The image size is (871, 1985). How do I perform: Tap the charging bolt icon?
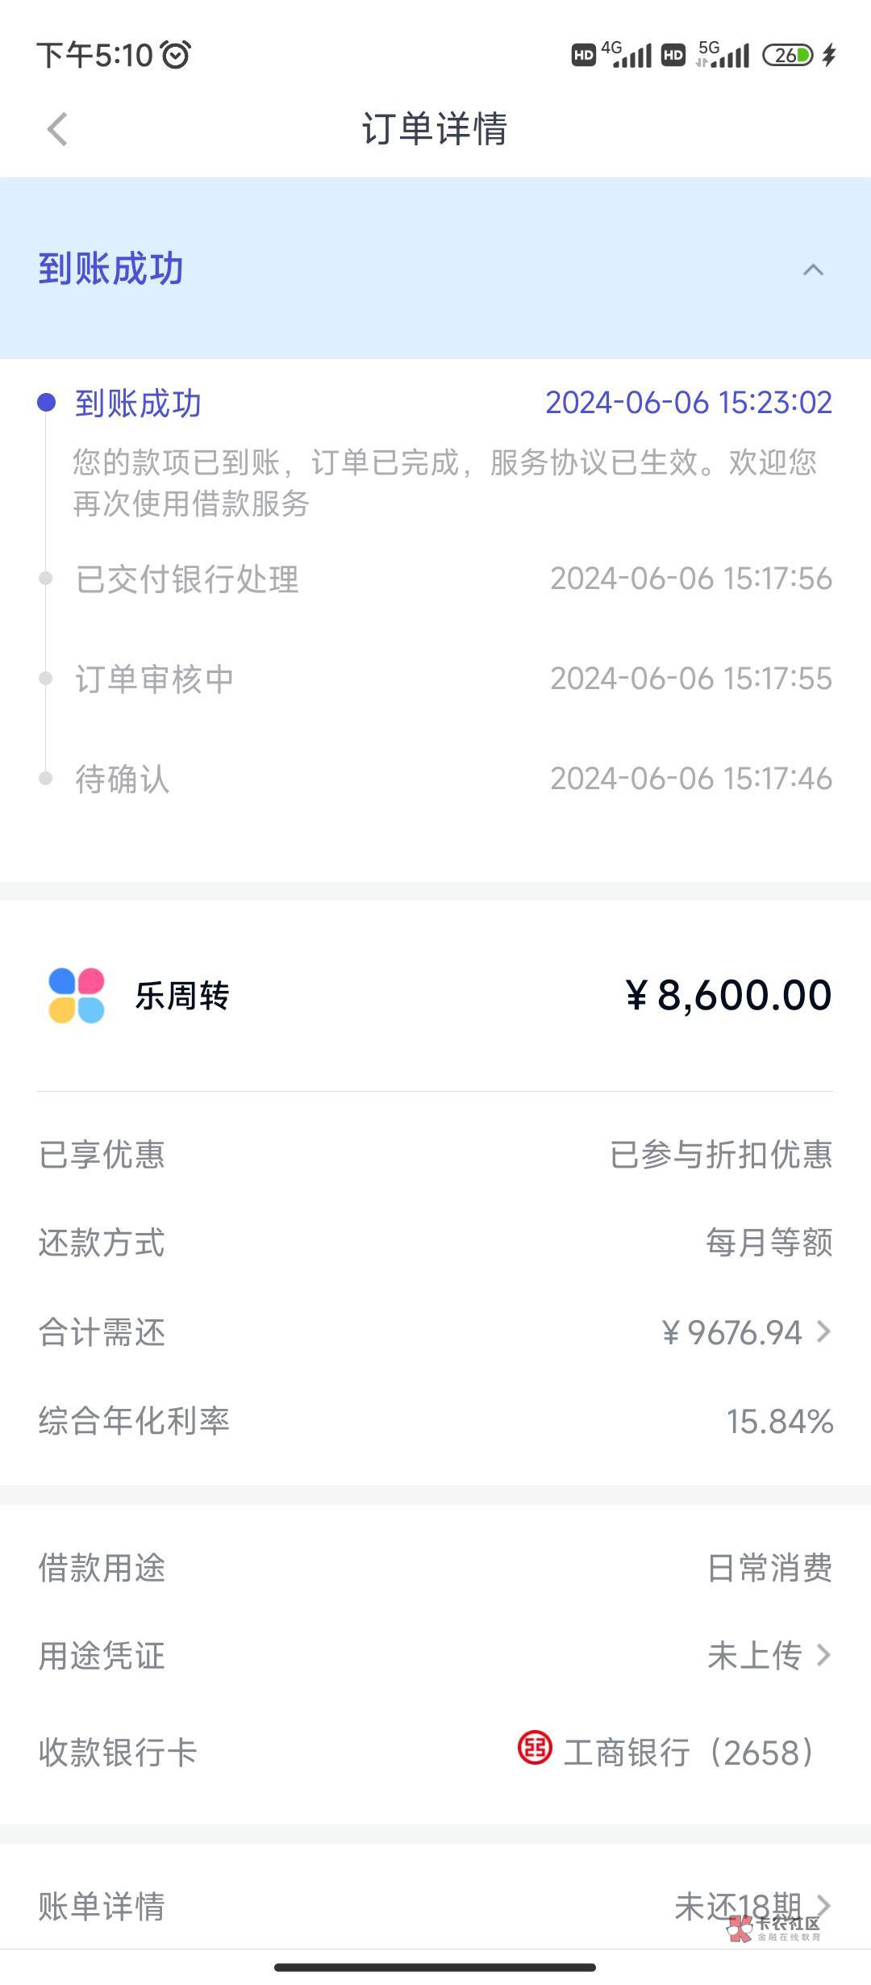coord(829,55)
